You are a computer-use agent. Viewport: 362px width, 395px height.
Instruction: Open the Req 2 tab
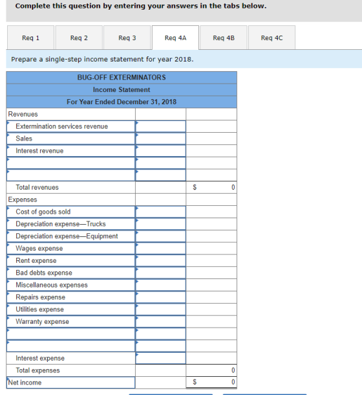pyautogui.click(x=79, y=38)
